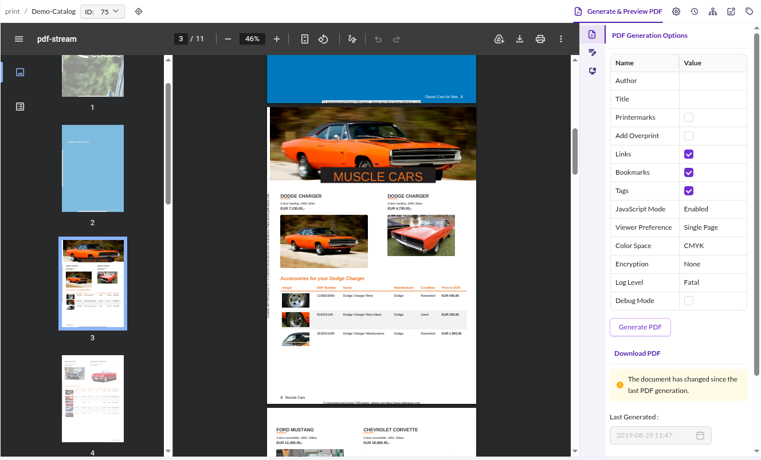The height and width of the screenshot is (460, 761).
Task: Zoom out with the minus button
Action: tap(228, 39)
